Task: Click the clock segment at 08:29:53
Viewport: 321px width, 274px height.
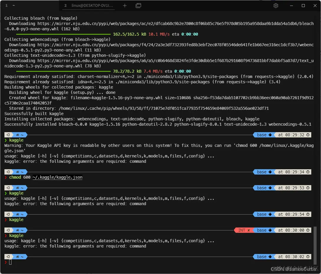Action: coord(293,188)
